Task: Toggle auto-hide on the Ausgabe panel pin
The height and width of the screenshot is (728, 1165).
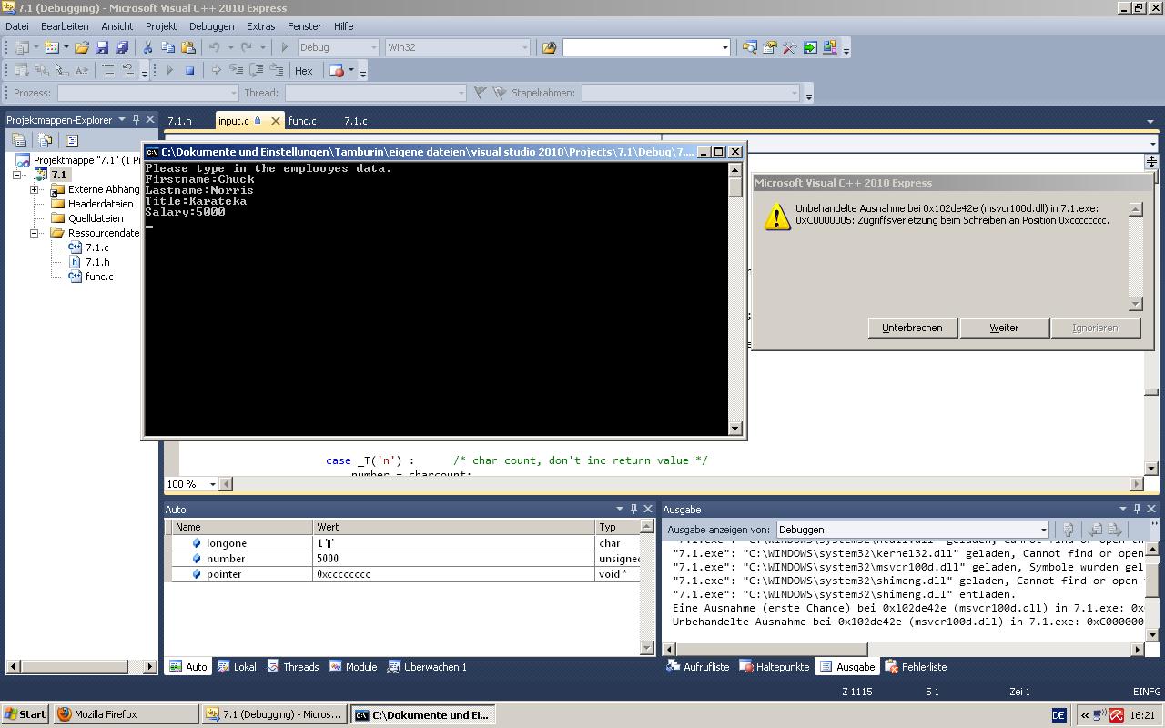Action: point(1135,509)
